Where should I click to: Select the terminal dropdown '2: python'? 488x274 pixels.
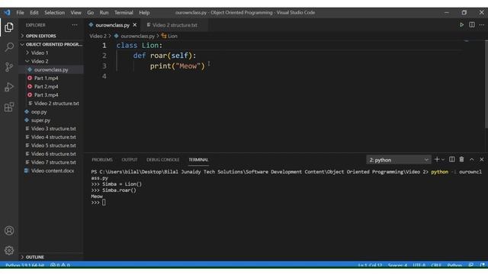399,160
